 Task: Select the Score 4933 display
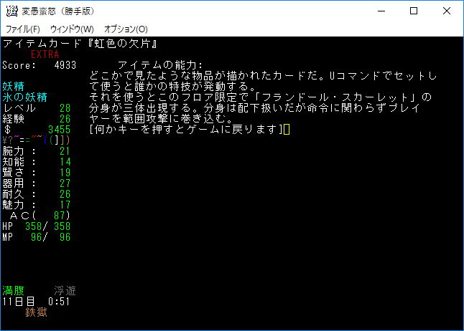point(39,65)
